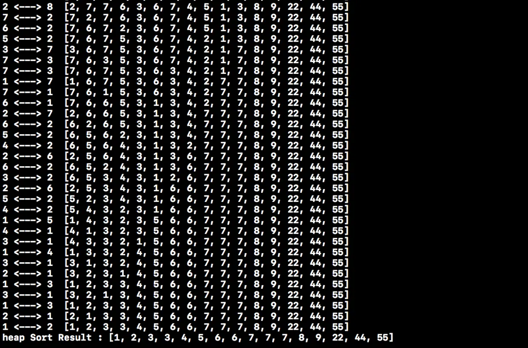Image resolution: width=528 pixels, height=348 pixels.
Task: Select the array starting with [2, 1, 3, 3
Action: click(x=207, y=316)
